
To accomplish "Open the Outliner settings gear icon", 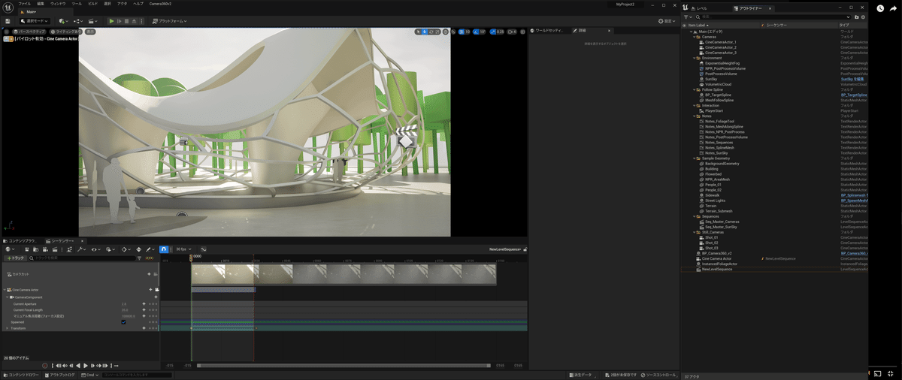I will 861,17.
